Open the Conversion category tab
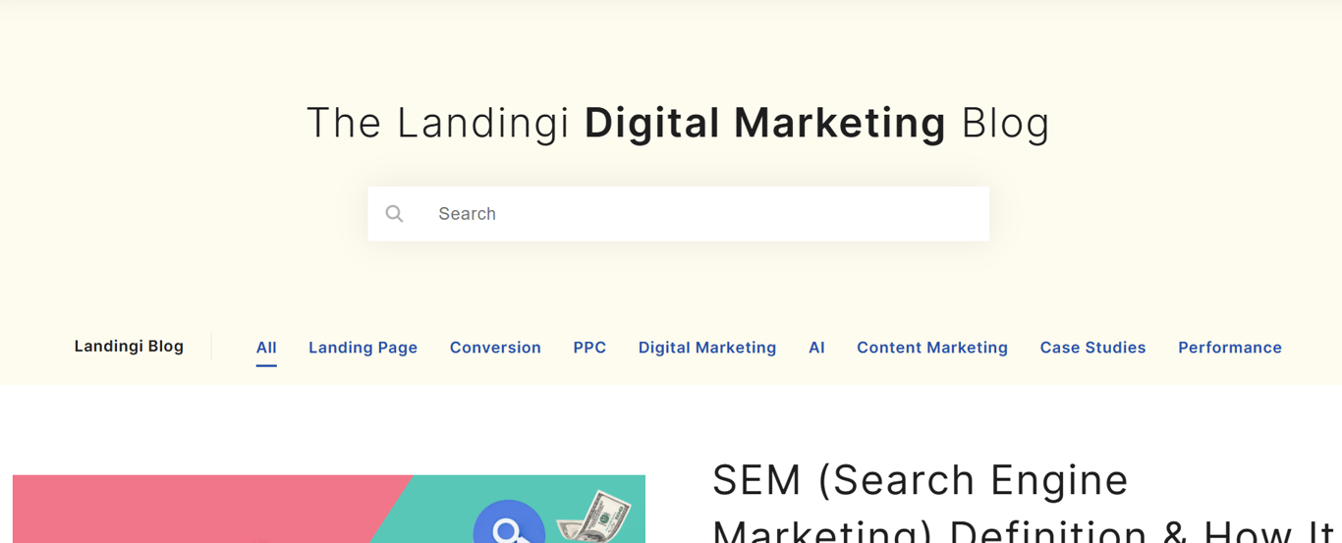The image size is (1342, 543). click(495, 348)
